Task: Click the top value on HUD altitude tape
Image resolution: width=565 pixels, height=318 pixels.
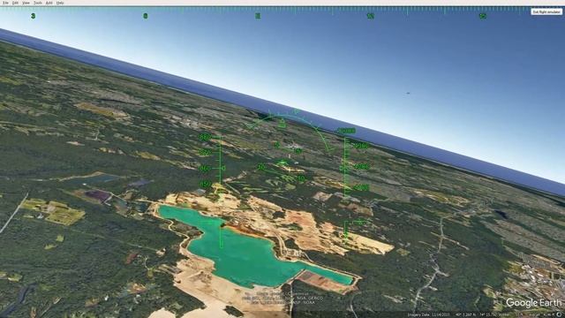Action: [361, 146]
